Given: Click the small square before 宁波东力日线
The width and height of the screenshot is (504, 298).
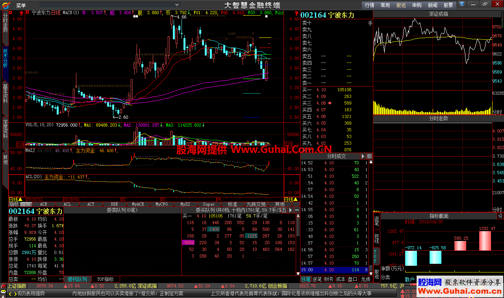Looking at the screenshot, I should 28,13.
